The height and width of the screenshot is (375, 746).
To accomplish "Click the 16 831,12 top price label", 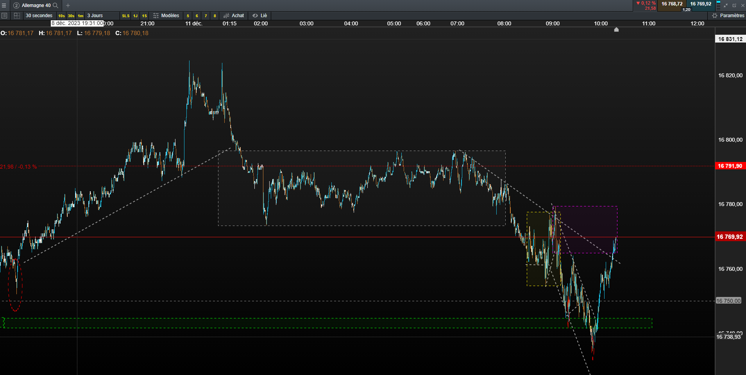I will [x=730, y=39].
